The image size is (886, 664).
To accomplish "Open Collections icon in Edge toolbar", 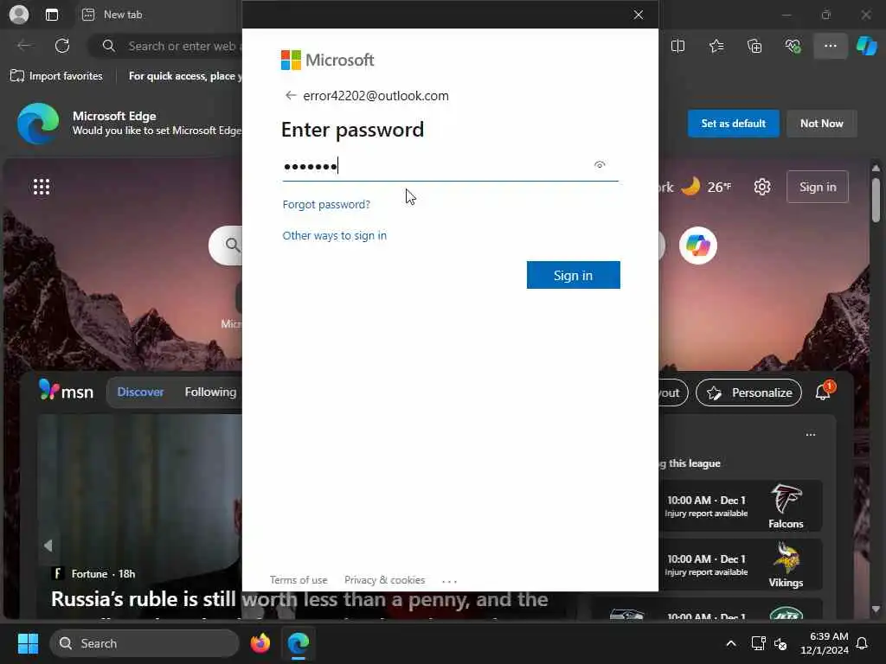I will pos(754,47).
